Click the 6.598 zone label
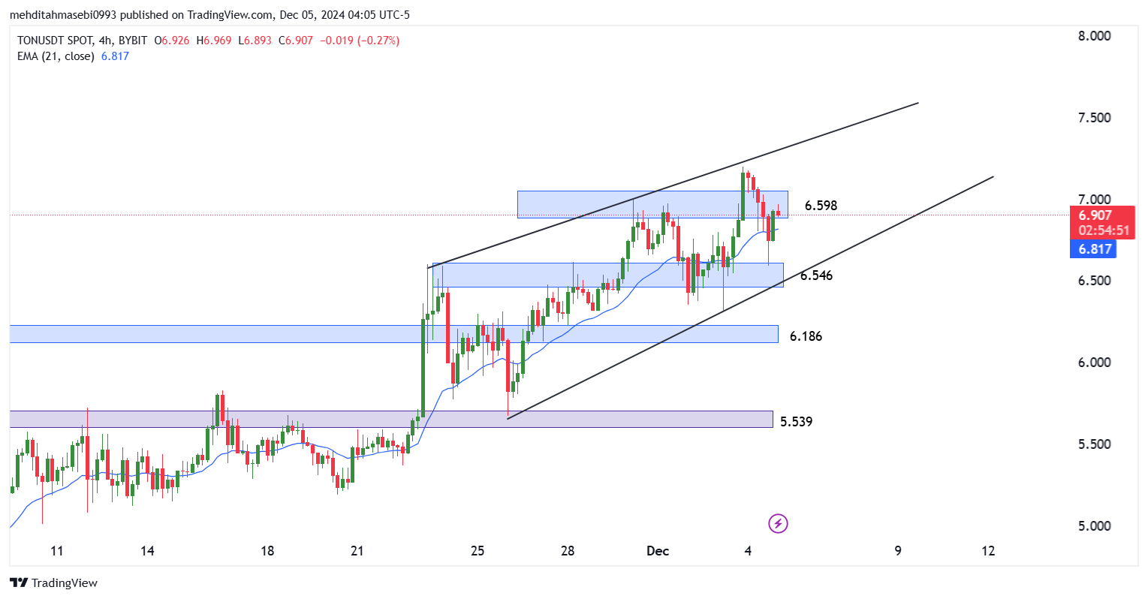 pyautogui.click(x=821, y=206)
